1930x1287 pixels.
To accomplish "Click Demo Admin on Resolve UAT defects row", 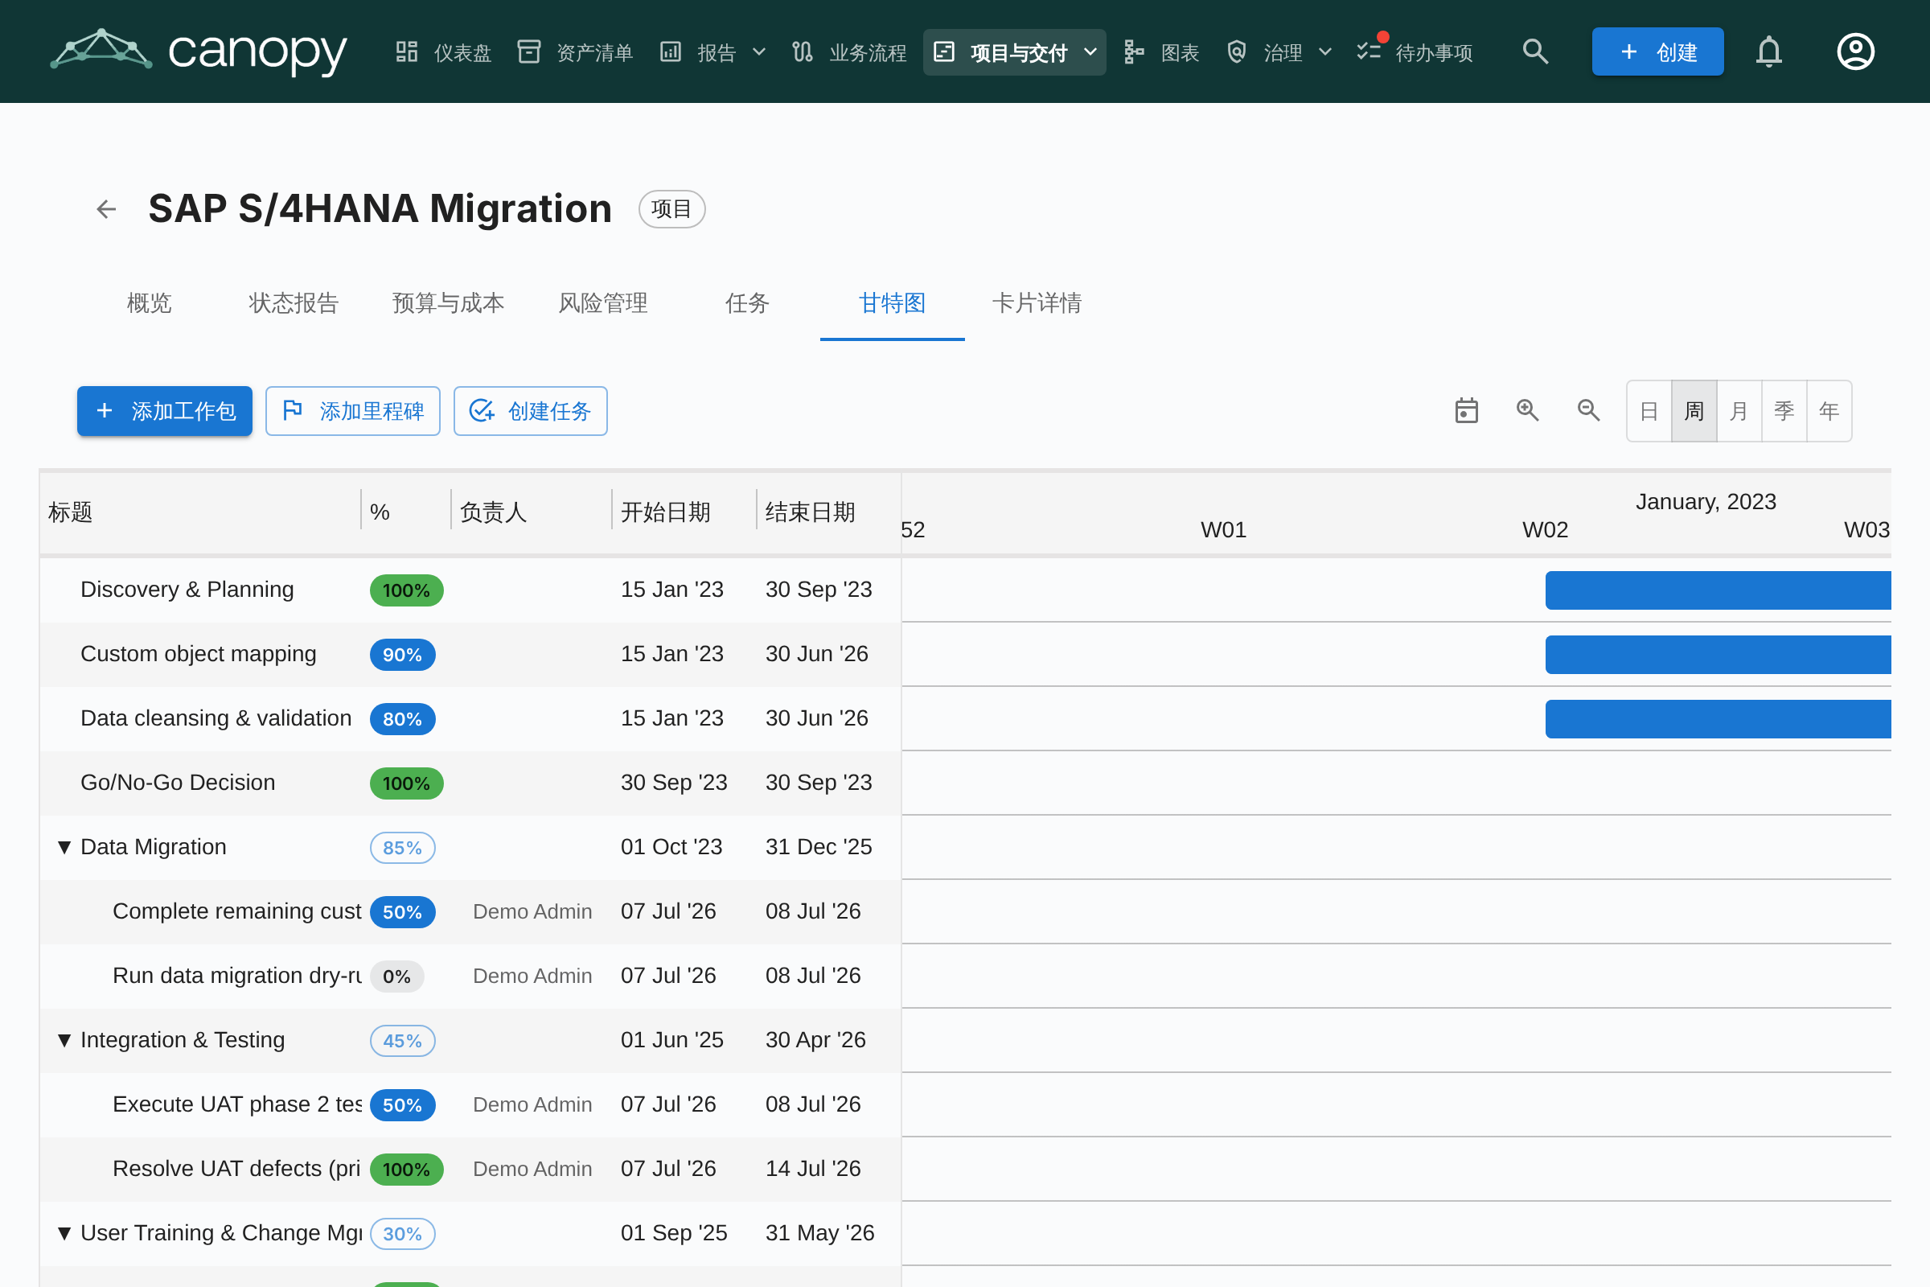I will pos(532,1169).
